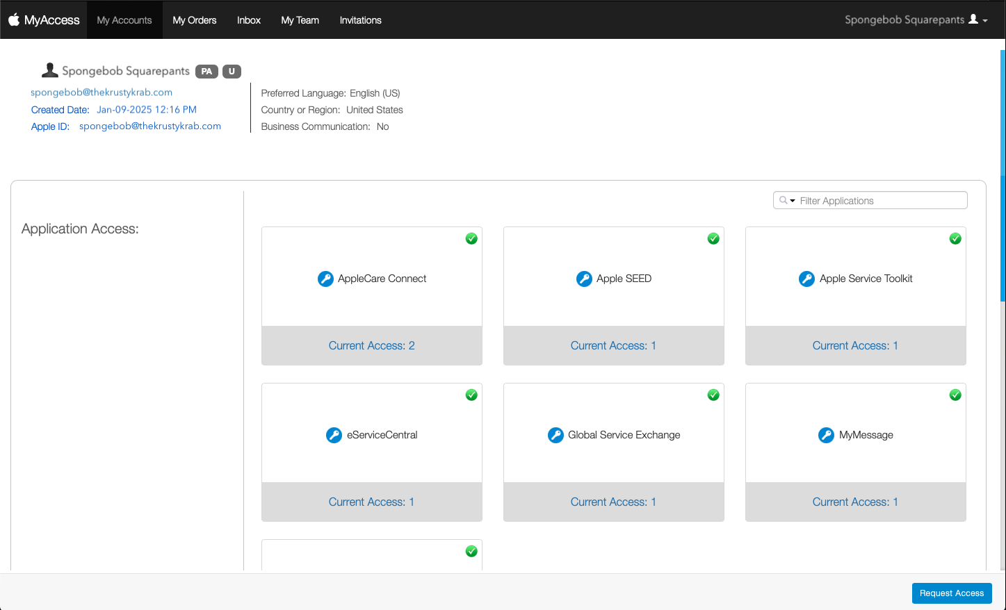Click the green checkmark on the AppleCare Connect card
The width and height of the screenshot is (1006, 610).
click(x=471, y=238)
